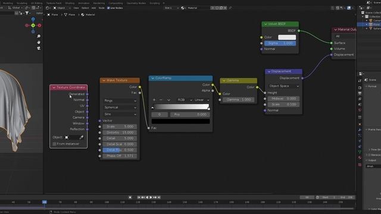Click the ColorRamp Pos value field
Viewport: 381px width, 214px height.
190,114
